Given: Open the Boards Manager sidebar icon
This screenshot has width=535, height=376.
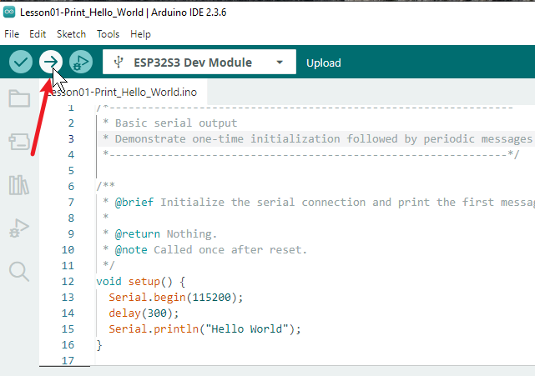Looking at the screenshot, I should [x=19, y=142].
